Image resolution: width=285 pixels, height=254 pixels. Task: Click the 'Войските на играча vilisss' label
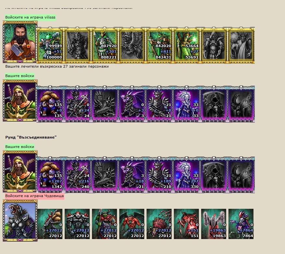[x=30, y=18]
